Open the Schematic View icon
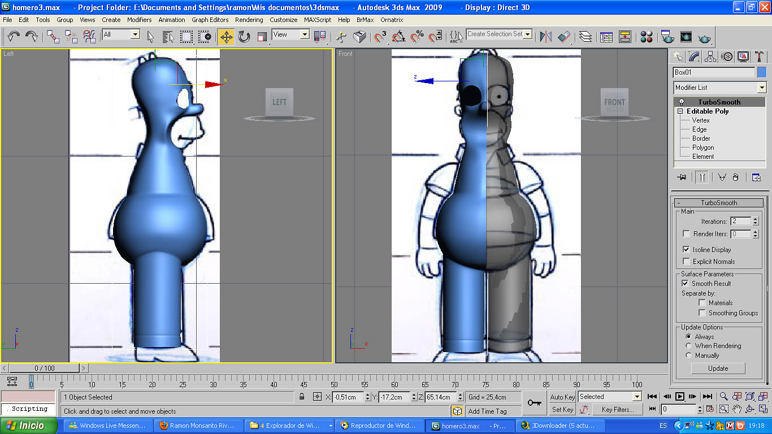The image size is (772, 434). coord(625,37)
